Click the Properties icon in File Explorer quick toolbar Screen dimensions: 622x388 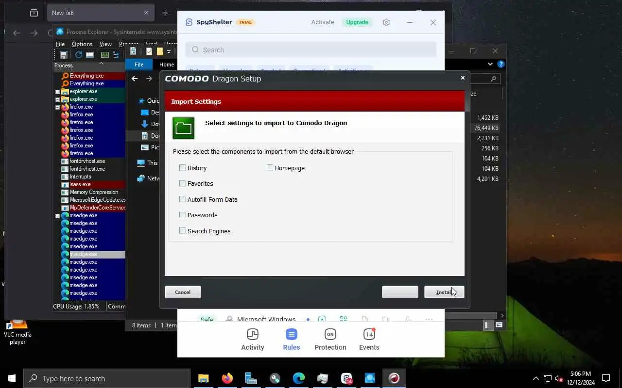(149, 51)
